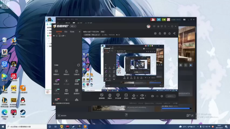Expand the microphone options arrow

[137, 96]
